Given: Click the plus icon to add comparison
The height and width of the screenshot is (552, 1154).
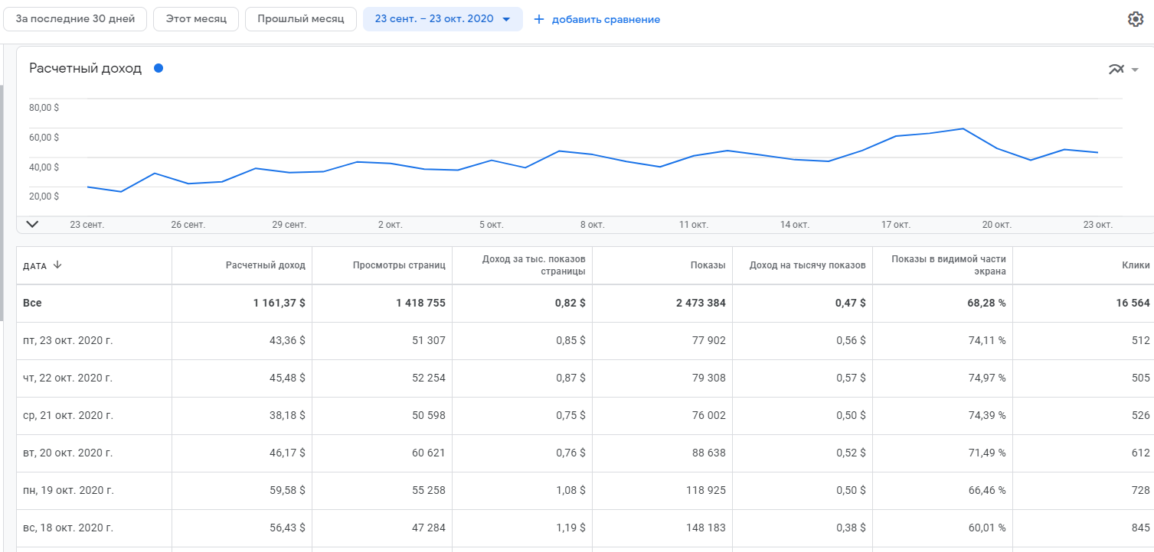Looking at the screenshot, I should [539, 19].
